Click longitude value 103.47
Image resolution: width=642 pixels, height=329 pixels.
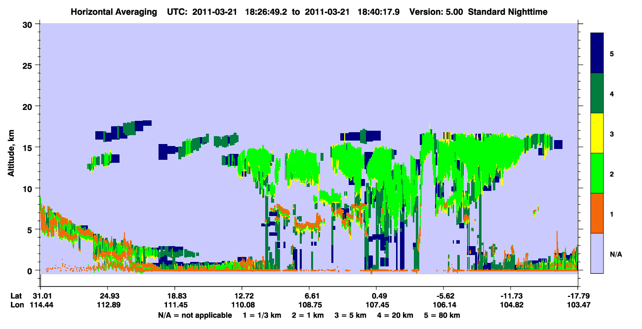578,305
